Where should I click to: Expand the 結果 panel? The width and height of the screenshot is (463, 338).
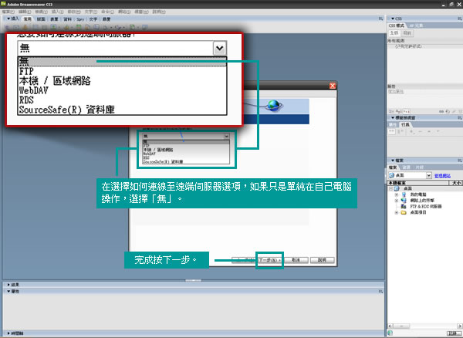click(x=8, y=285)
